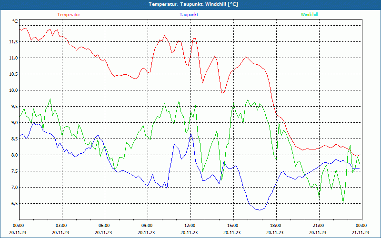Image resolution: width=381 pixels, height=238 pixels.
Task: Click the 11,5 value on the y-axis
Action: 13,42
